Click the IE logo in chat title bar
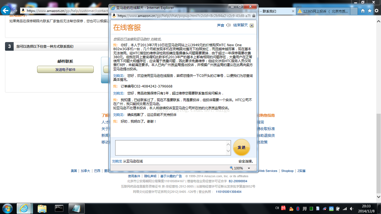 pos(113,8)
